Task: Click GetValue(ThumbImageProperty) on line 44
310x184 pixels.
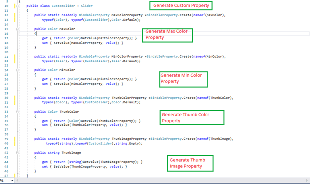Action: [x=110, y=162]
